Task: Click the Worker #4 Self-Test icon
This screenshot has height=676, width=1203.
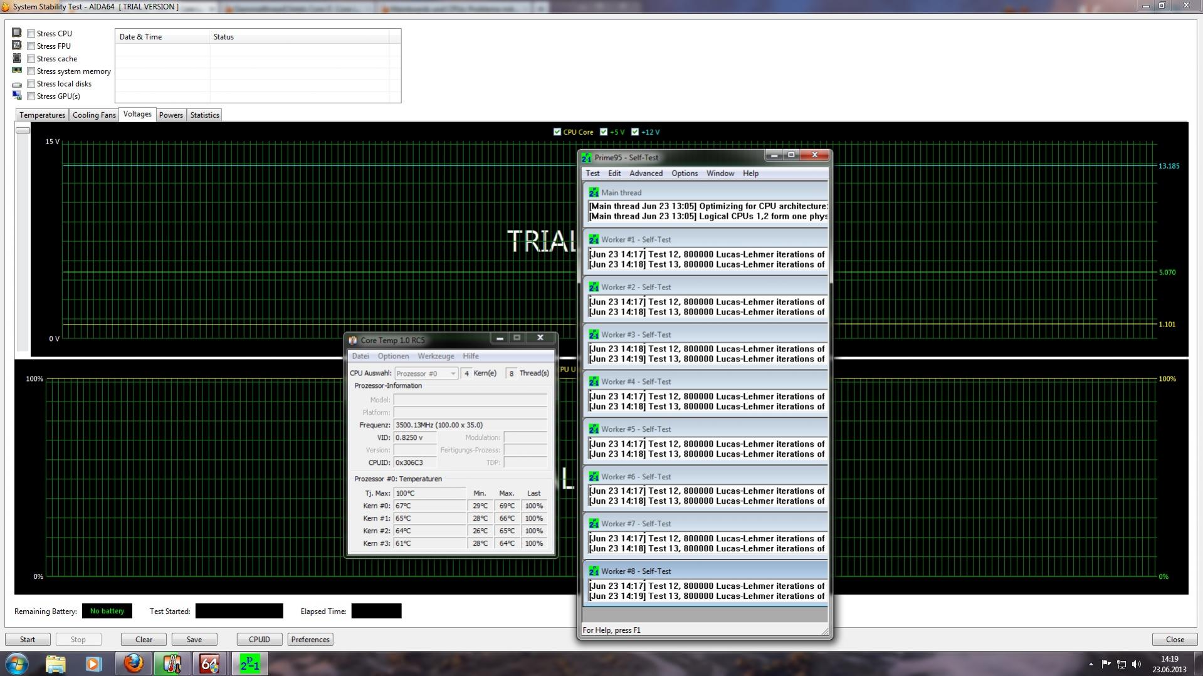Action: click(x=594, y=382)
